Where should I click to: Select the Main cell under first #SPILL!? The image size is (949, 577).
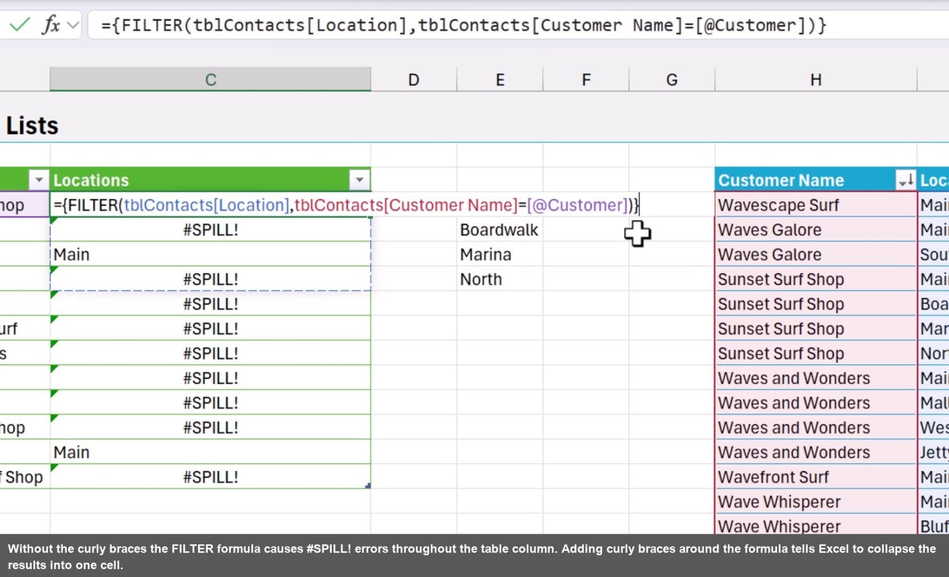210,254
